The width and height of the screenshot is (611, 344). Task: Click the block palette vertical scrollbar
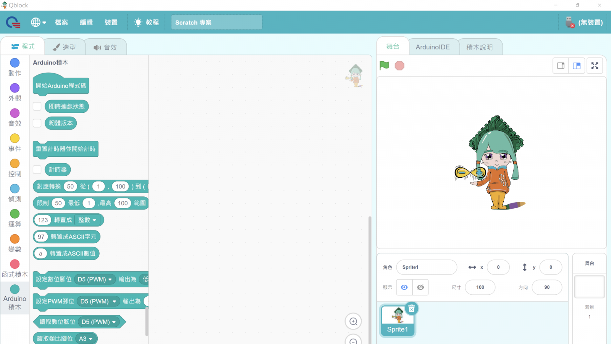click(147, 321)
